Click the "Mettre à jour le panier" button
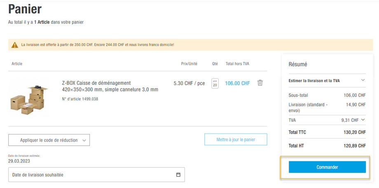 (x=236, y=139)
